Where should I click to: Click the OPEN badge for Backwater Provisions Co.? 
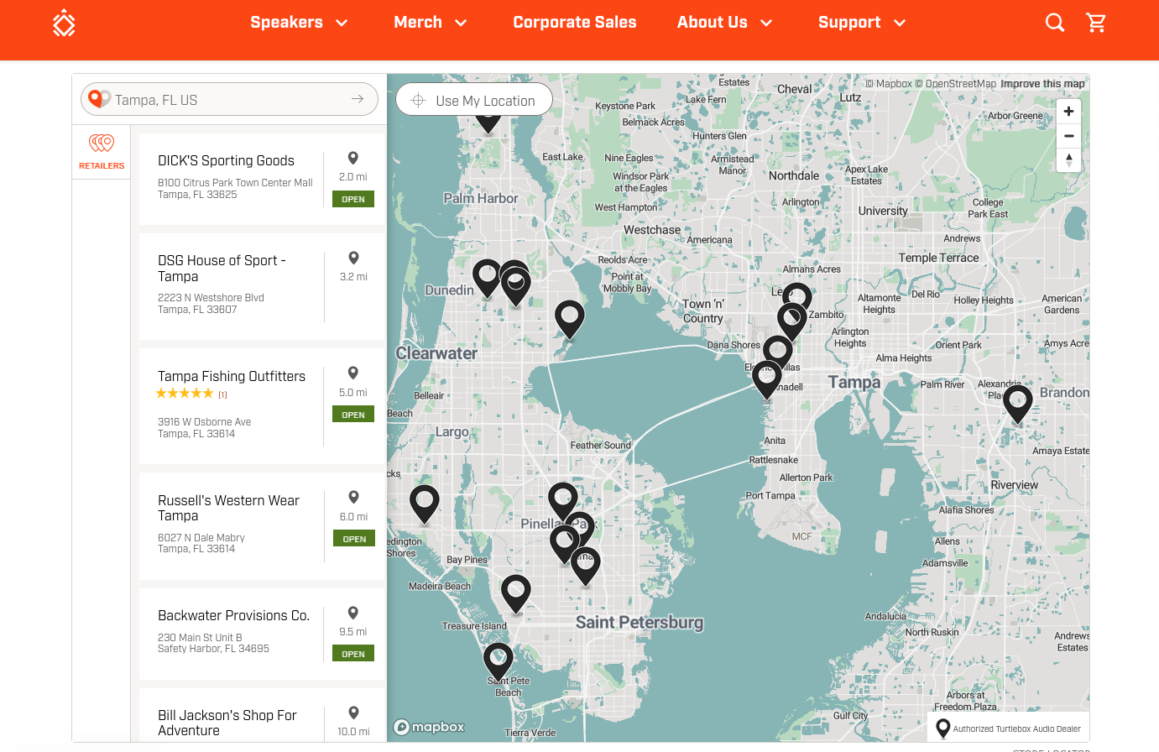point(353,654)
